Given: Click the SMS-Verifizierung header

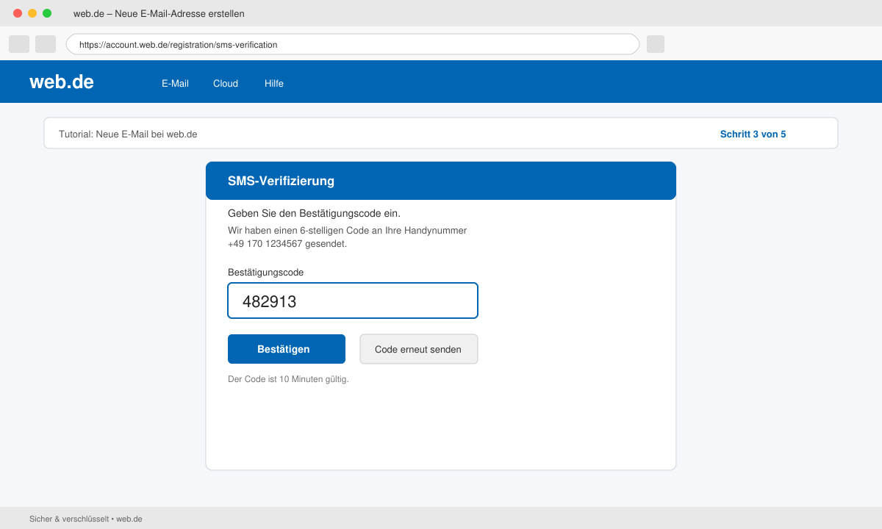Looking at the screenshot, I should 441,181.
